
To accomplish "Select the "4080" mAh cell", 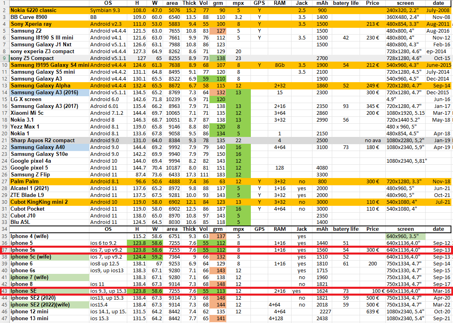I will click(x=322, y=168).
